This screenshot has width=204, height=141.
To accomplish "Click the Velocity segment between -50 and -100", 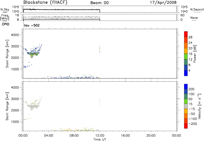I will tap(186, 116).
